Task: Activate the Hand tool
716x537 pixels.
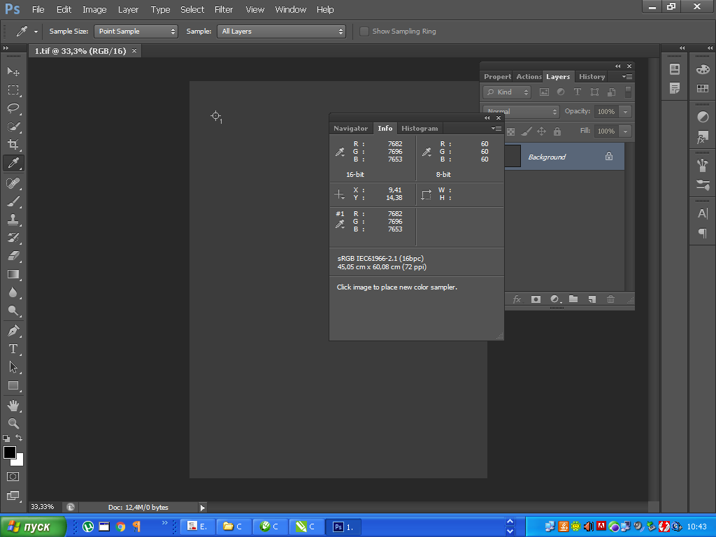Action: (13, 406)
